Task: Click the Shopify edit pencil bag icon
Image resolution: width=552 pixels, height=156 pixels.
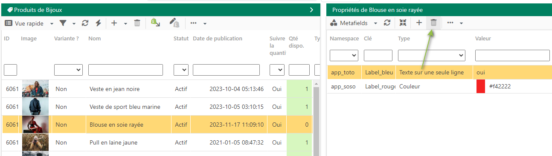Action: pos(174,23)
